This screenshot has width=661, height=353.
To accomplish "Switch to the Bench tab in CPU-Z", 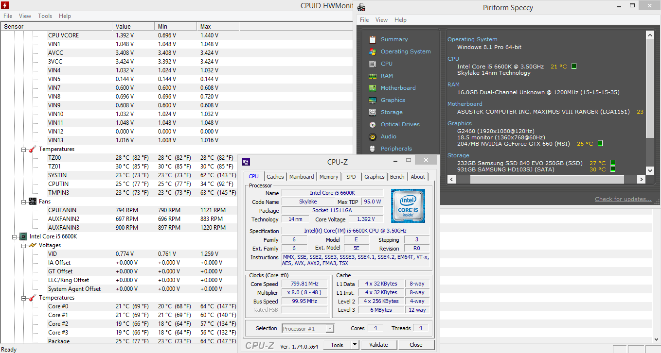I will (x=397, y=177).
